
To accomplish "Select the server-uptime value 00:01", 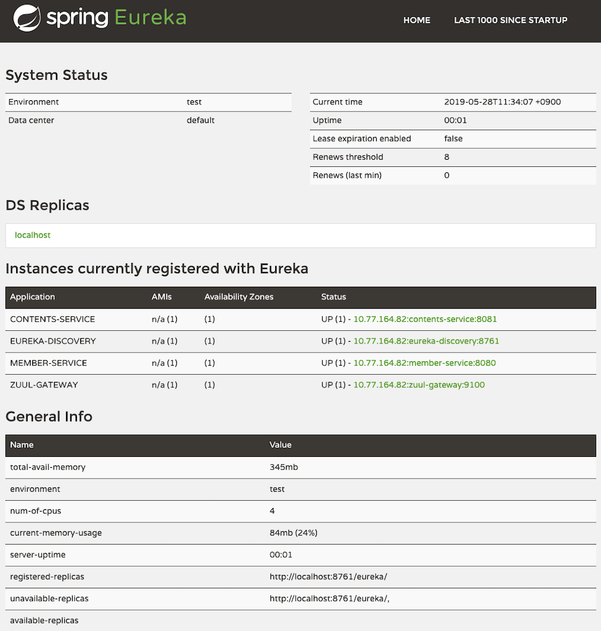I will click(281, 555).
